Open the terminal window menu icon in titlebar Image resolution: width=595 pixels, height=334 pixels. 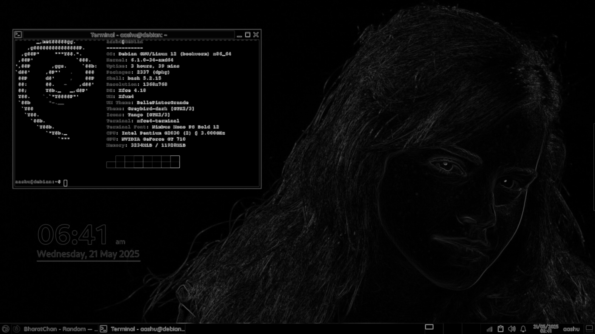coord(18,35)
